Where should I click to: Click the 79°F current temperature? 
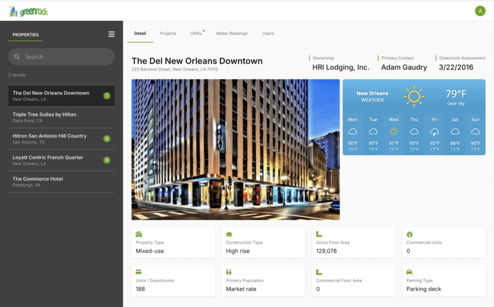coord(456,94)
